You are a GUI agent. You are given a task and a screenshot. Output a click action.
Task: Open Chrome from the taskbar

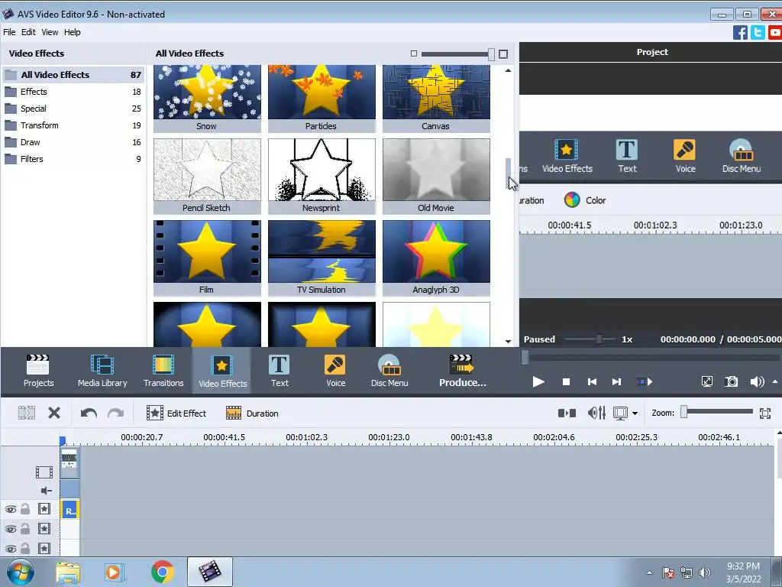tap(162, 572)
